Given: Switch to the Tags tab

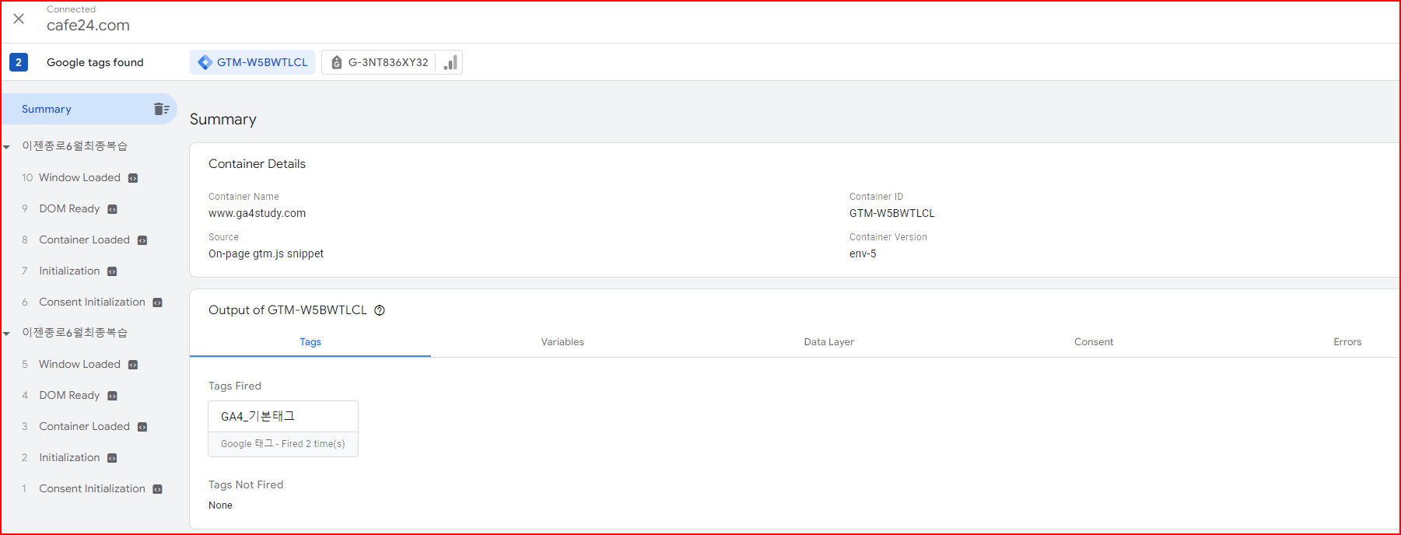Looking at the screenshot, I should click(x=310, y=342).
